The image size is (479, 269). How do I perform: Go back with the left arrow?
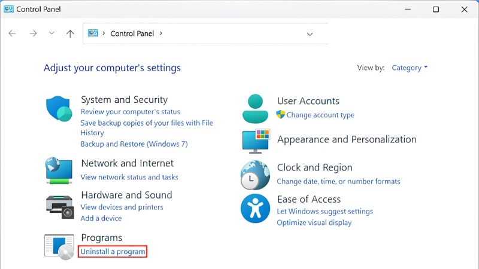tap(12, 33)
